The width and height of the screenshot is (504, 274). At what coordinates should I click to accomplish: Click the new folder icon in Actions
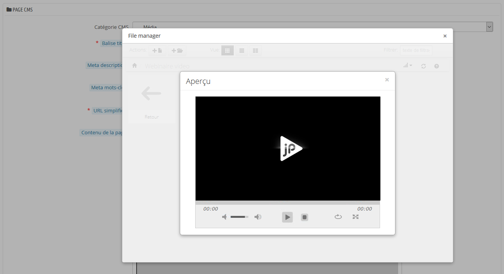coord(177,50)
